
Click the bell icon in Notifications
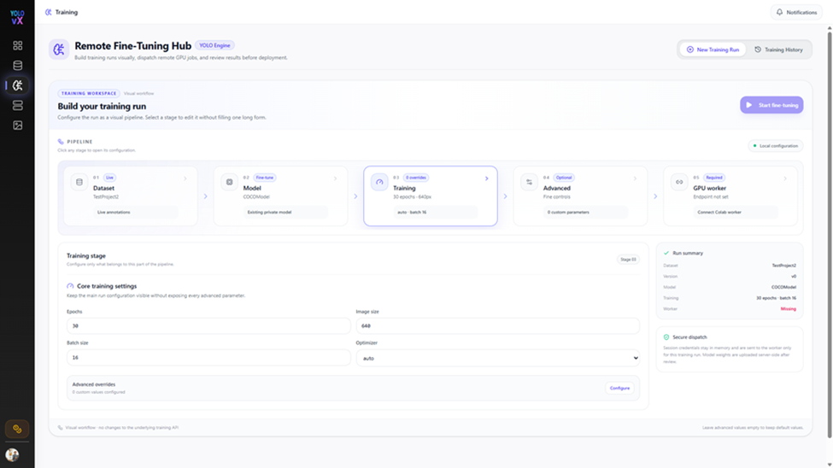tap(779, 12)
